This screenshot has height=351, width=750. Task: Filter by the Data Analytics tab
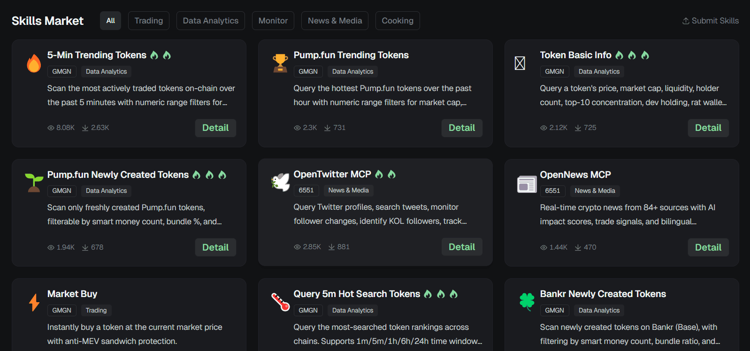tap(211, 21)
